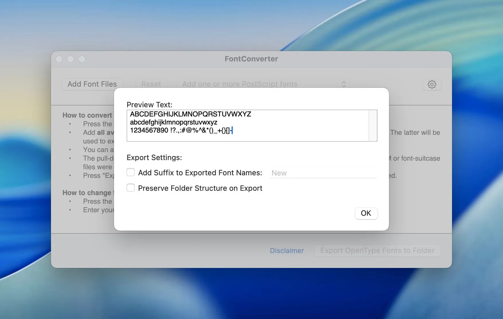Confirm the dialog with OK
Viewport: 503px width, 319px height.
pyautogui.click(x=366, y=213)
